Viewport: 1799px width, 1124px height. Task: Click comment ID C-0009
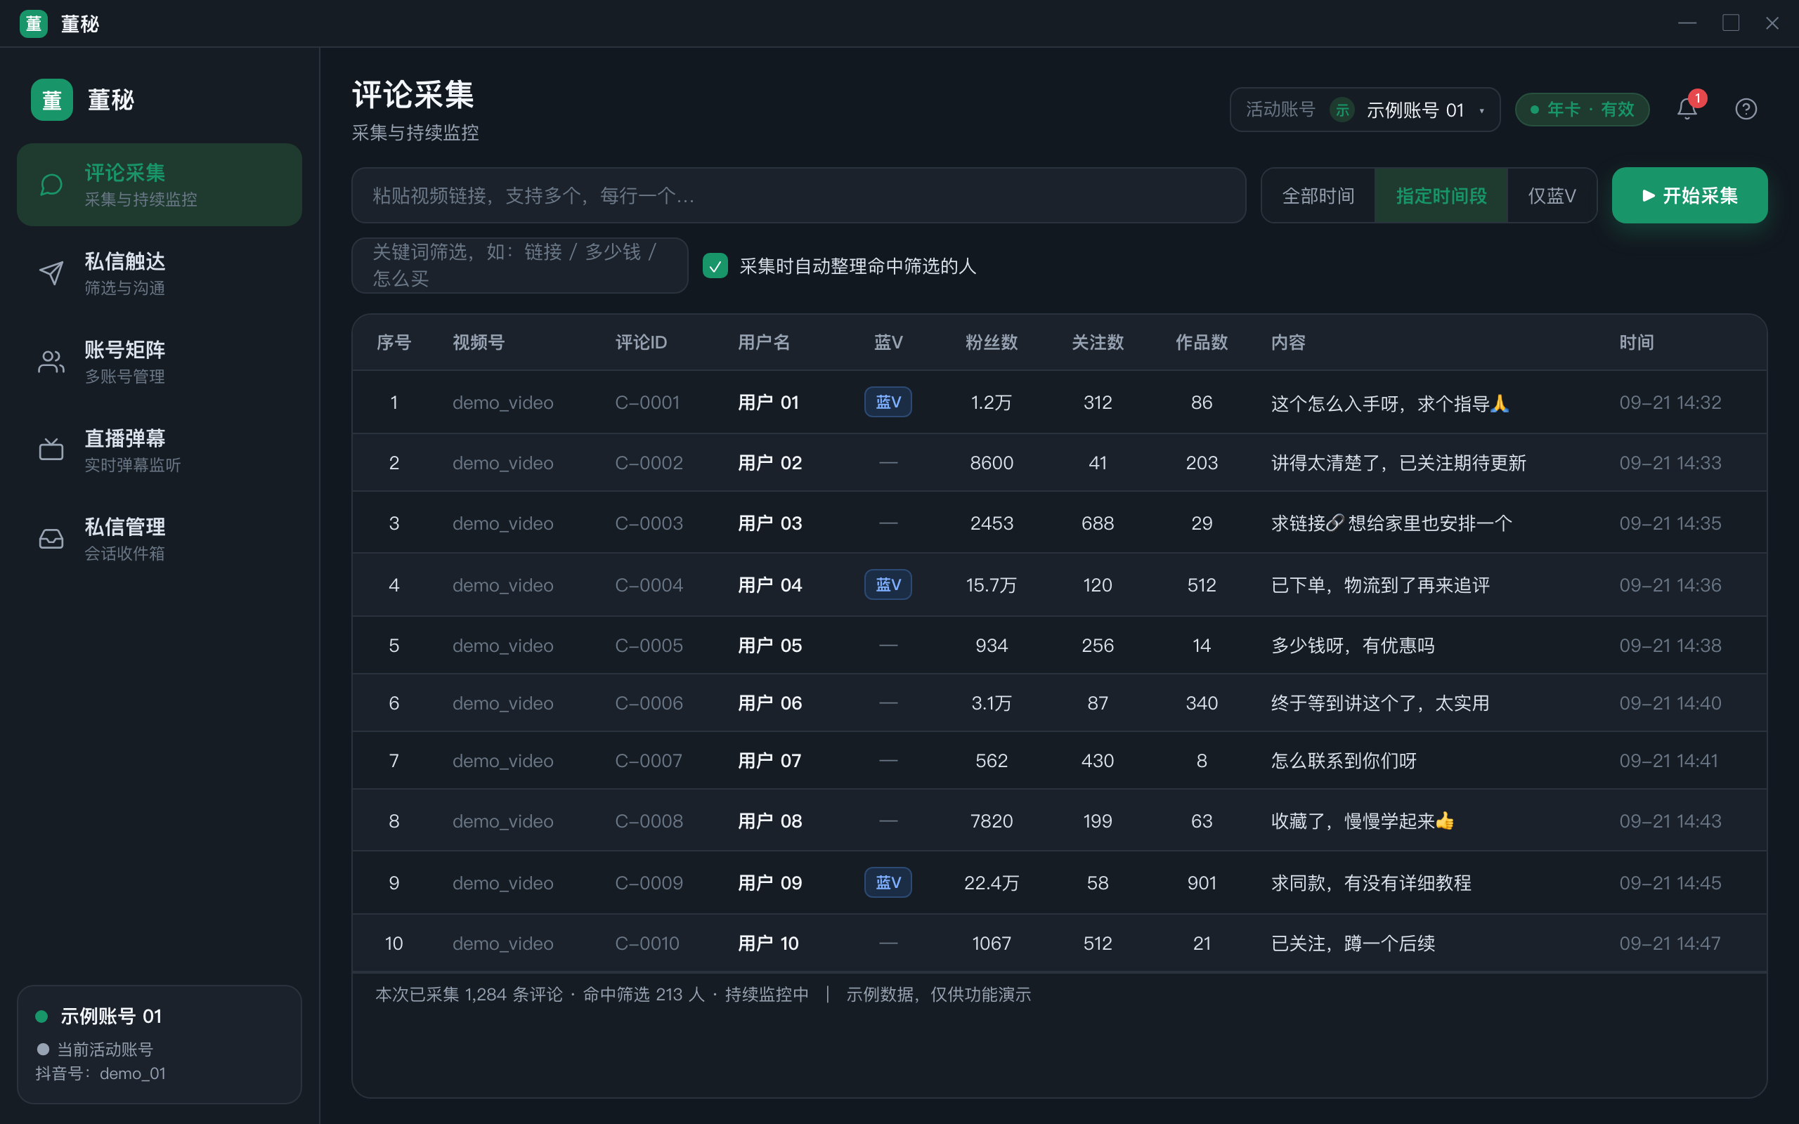pos(648,882)
